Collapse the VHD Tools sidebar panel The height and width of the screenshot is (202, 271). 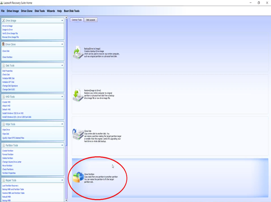pos(62,96)
